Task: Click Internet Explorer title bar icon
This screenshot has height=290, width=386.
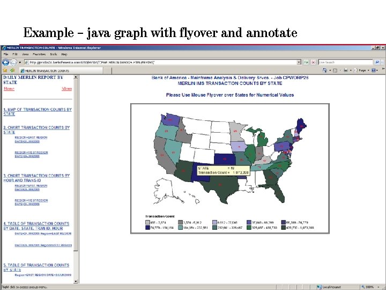Action: tap(4, 48)
